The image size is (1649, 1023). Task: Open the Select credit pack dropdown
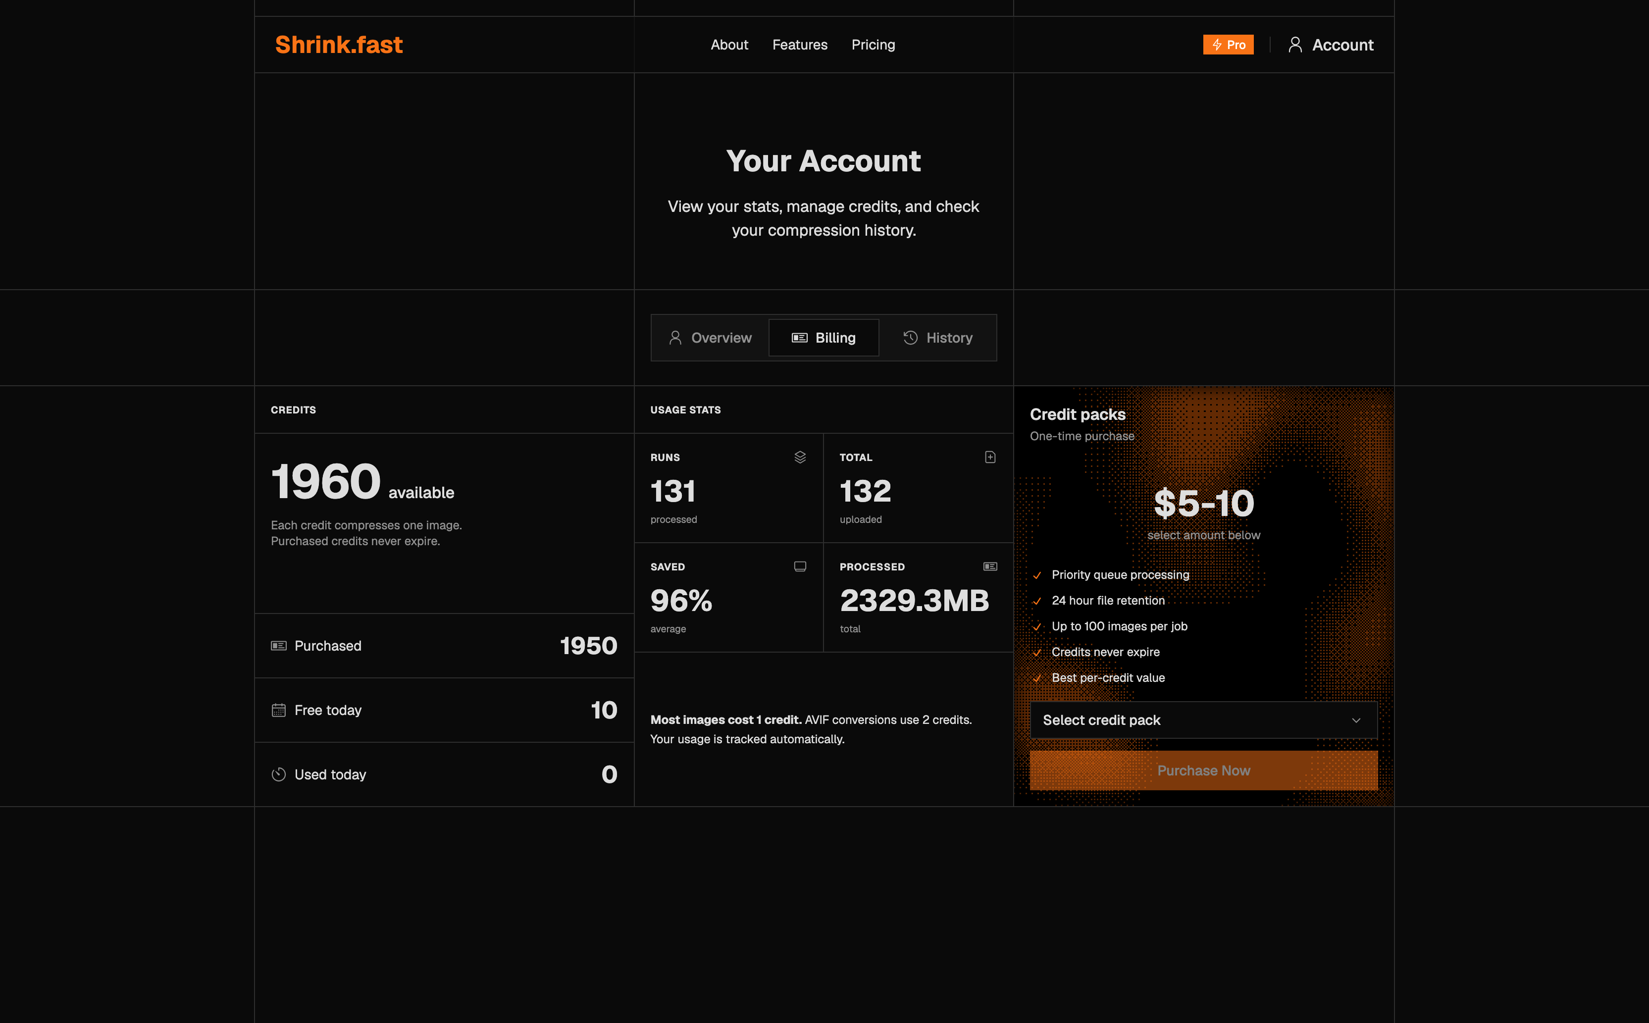[1203, 720]
